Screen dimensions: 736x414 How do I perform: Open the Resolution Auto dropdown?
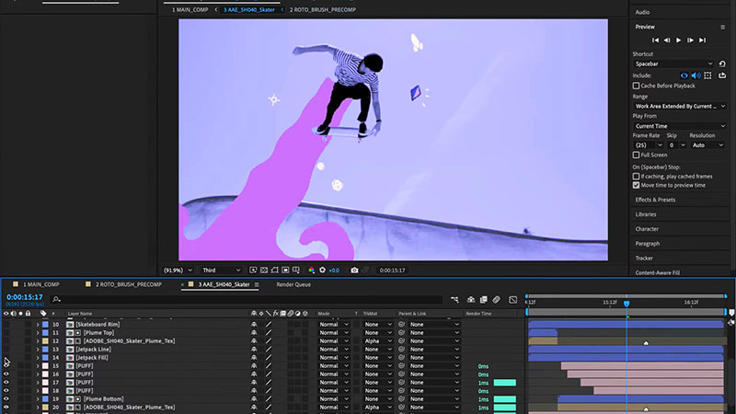tap(707, 145)
